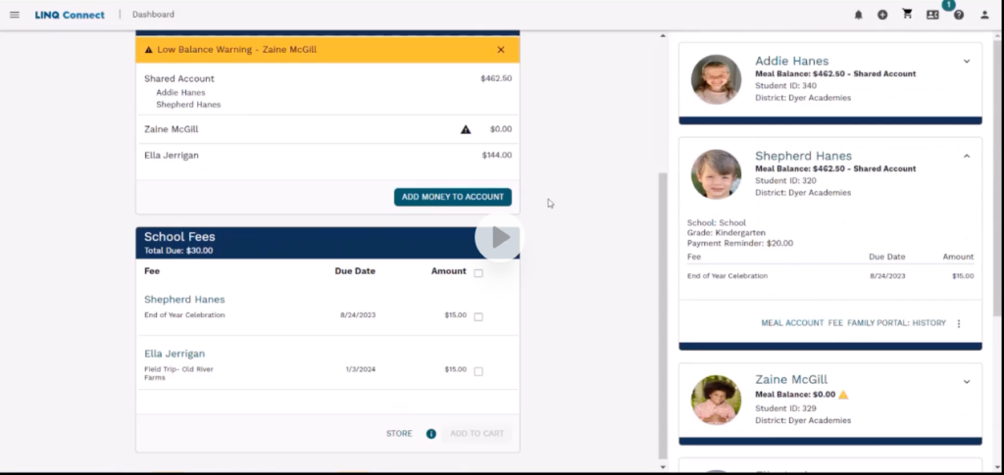Image resolution: width=1004 pixels, height=475 pixels.
Task: Open the user profile icon
Action: (x=984, y=15)
